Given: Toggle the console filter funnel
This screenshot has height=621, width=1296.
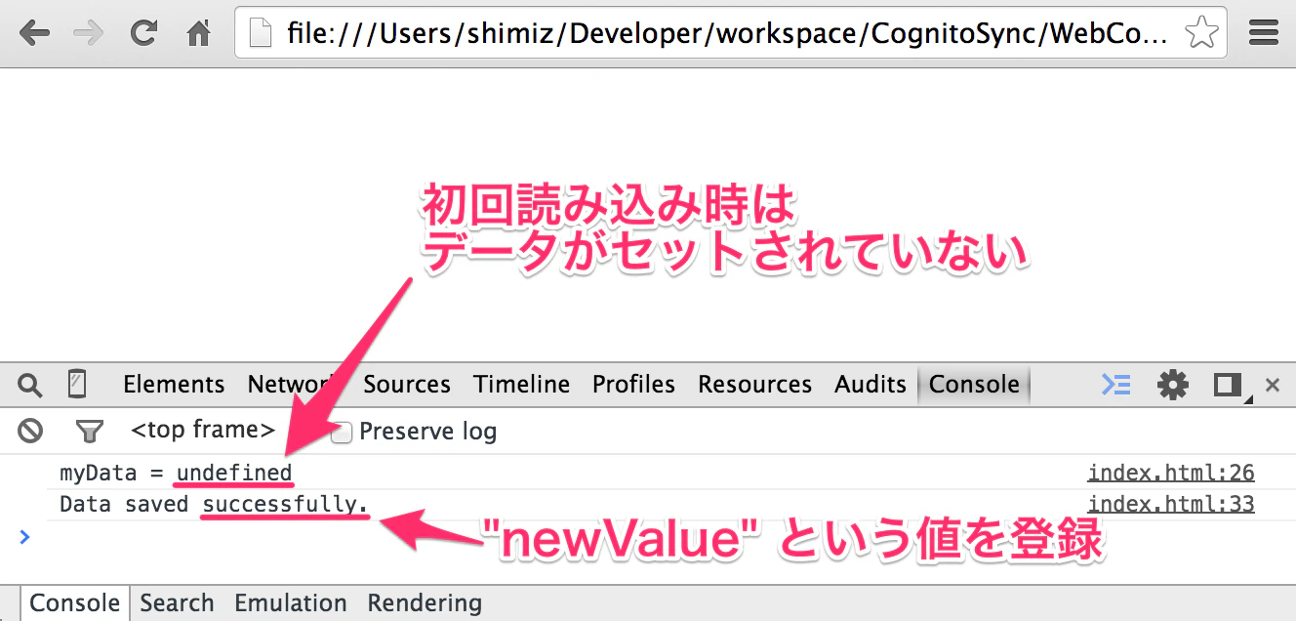Looking at the screenshot, I should pos(89,431).
